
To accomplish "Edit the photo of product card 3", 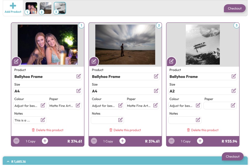I will (171, 61).
